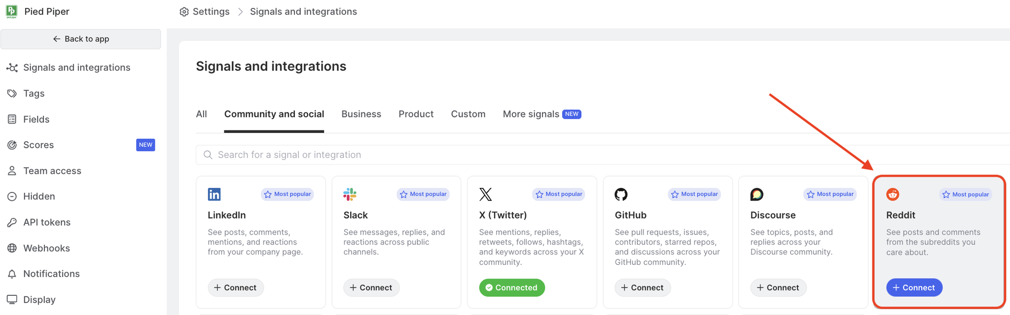This screenshot has height=315, width=1010.
Task: Click the Discourse logo icon
Action: (757, 194)
